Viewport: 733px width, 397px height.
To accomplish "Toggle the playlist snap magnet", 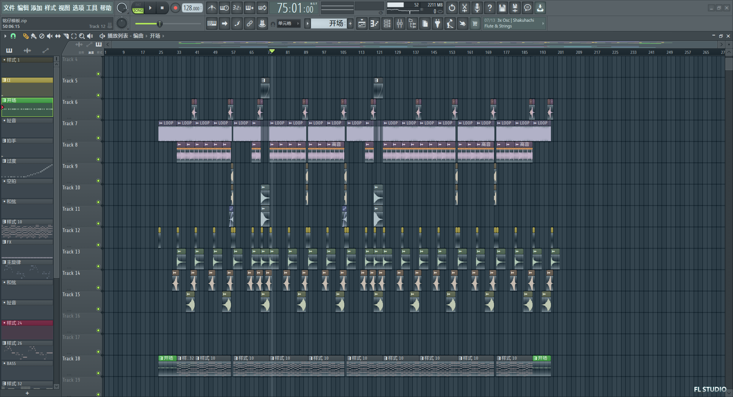I will 13,36.
